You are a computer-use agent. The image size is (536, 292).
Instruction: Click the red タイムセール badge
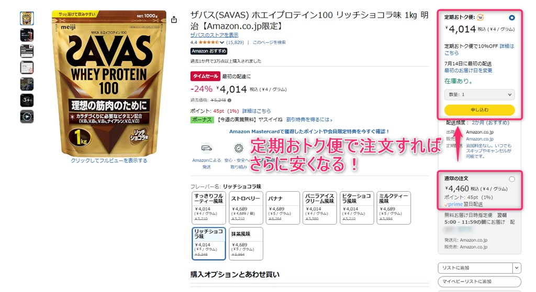[x=205, y=76]
